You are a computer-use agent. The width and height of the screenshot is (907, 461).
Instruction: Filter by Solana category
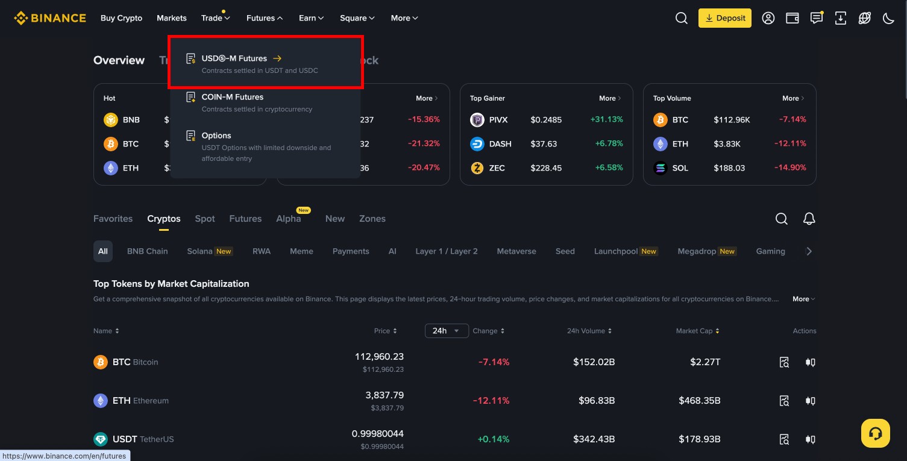coord(210,251)
